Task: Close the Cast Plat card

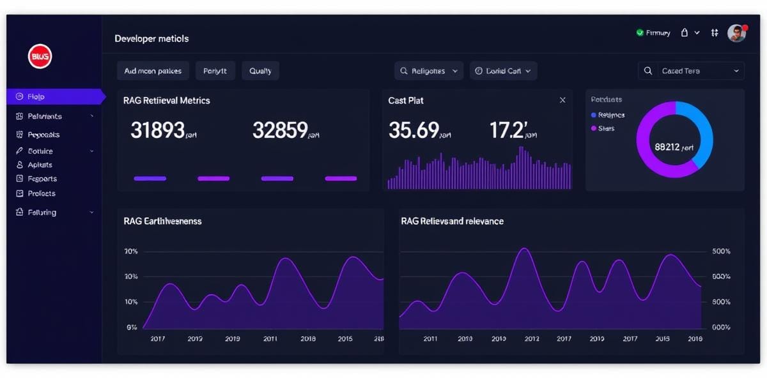Action: (562, 100)
